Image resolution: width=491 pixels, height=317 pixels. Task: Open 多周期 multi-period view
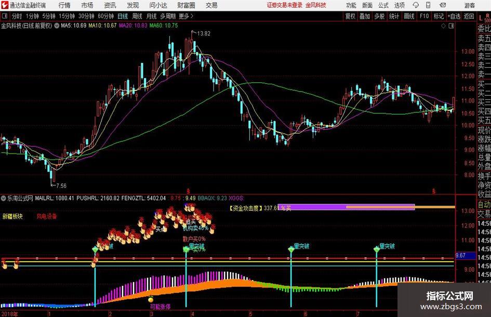pos(168,16)
